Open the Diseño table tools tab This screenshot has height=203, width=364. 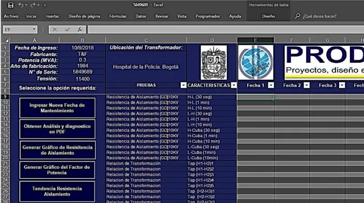pos(268,16)
